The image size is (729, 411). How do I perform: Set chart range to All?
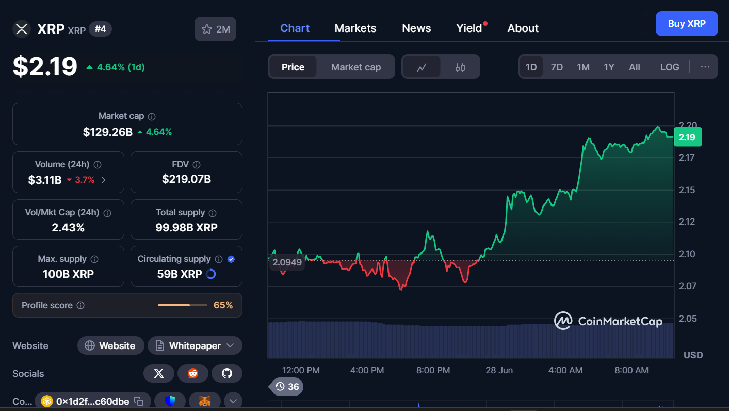(635, 67)
